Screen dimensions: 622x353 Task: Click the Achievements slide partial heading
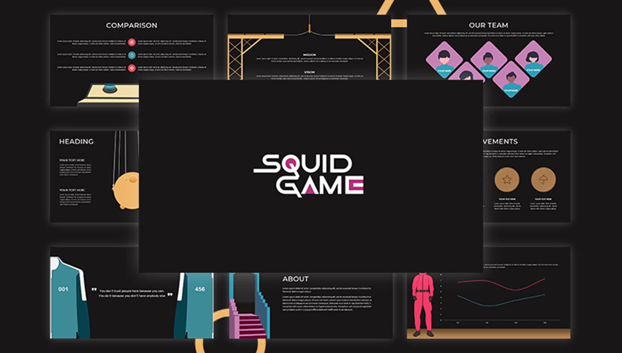[501, 142]
